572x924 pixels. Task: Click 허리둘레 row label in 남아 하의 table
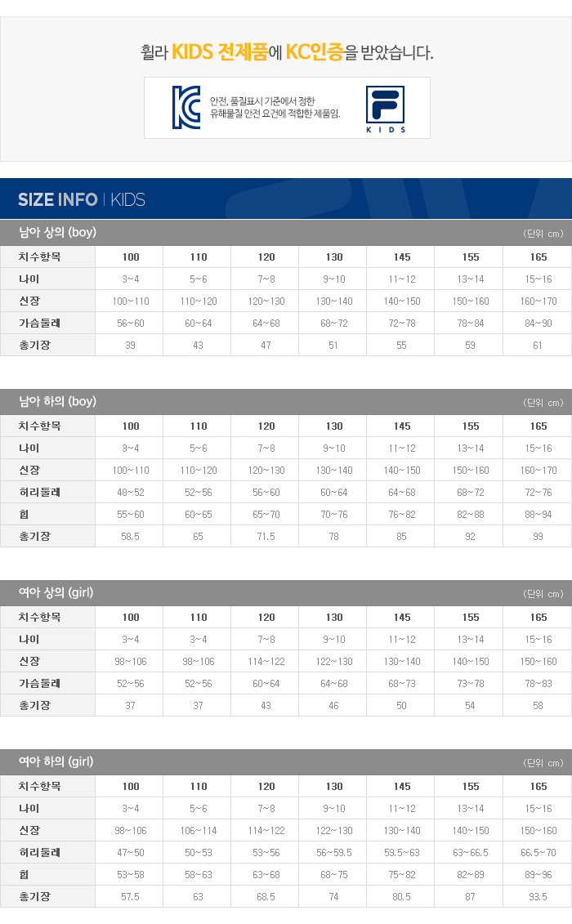[x=40, y=493]
